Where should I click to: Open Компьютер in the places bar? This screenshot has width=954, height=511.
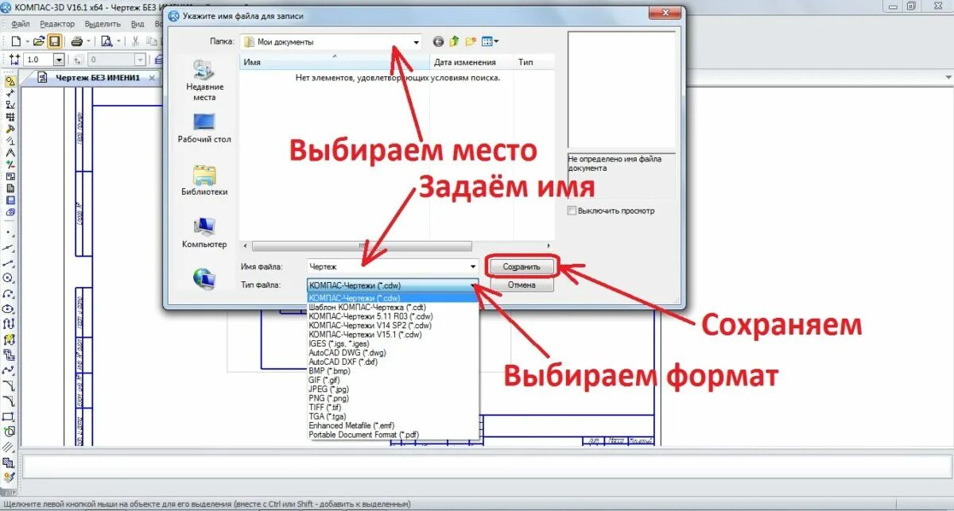204,234
